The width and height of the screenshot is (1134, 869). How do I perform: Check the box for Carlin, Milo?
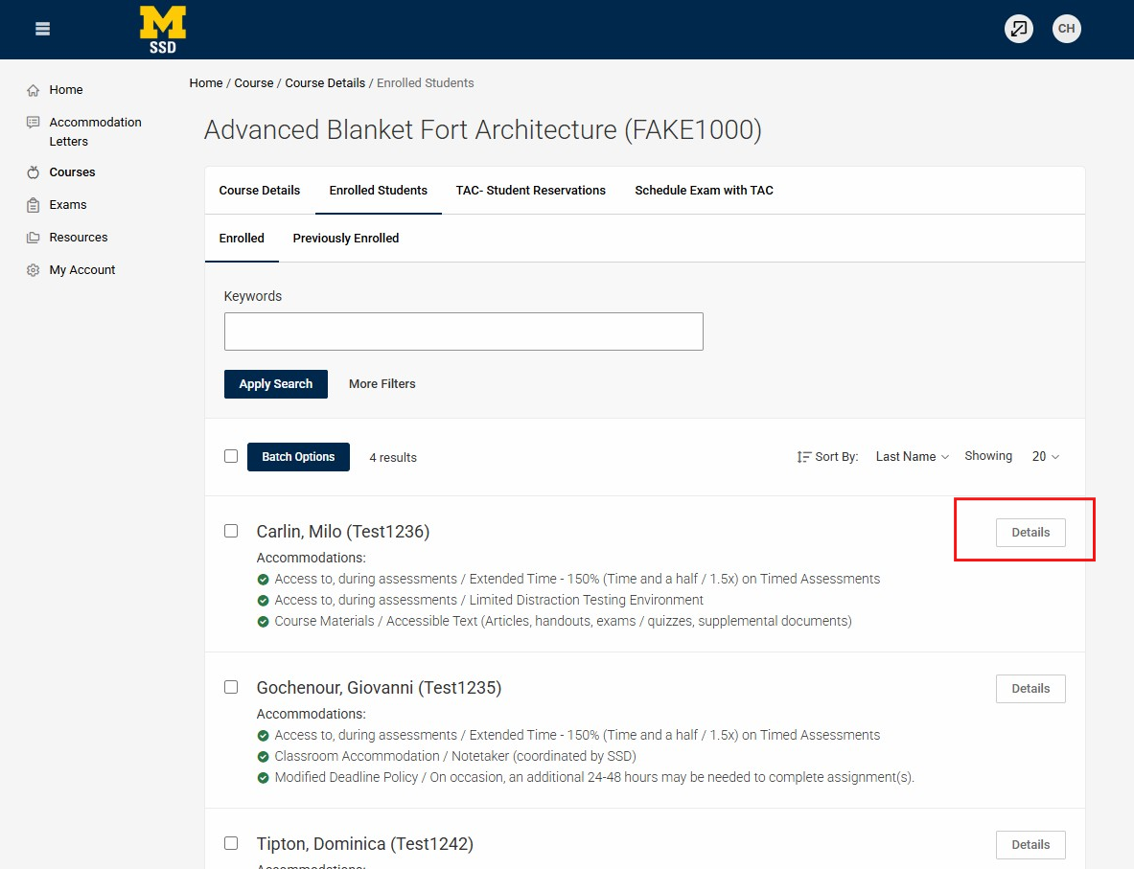[x=231, y=531]
